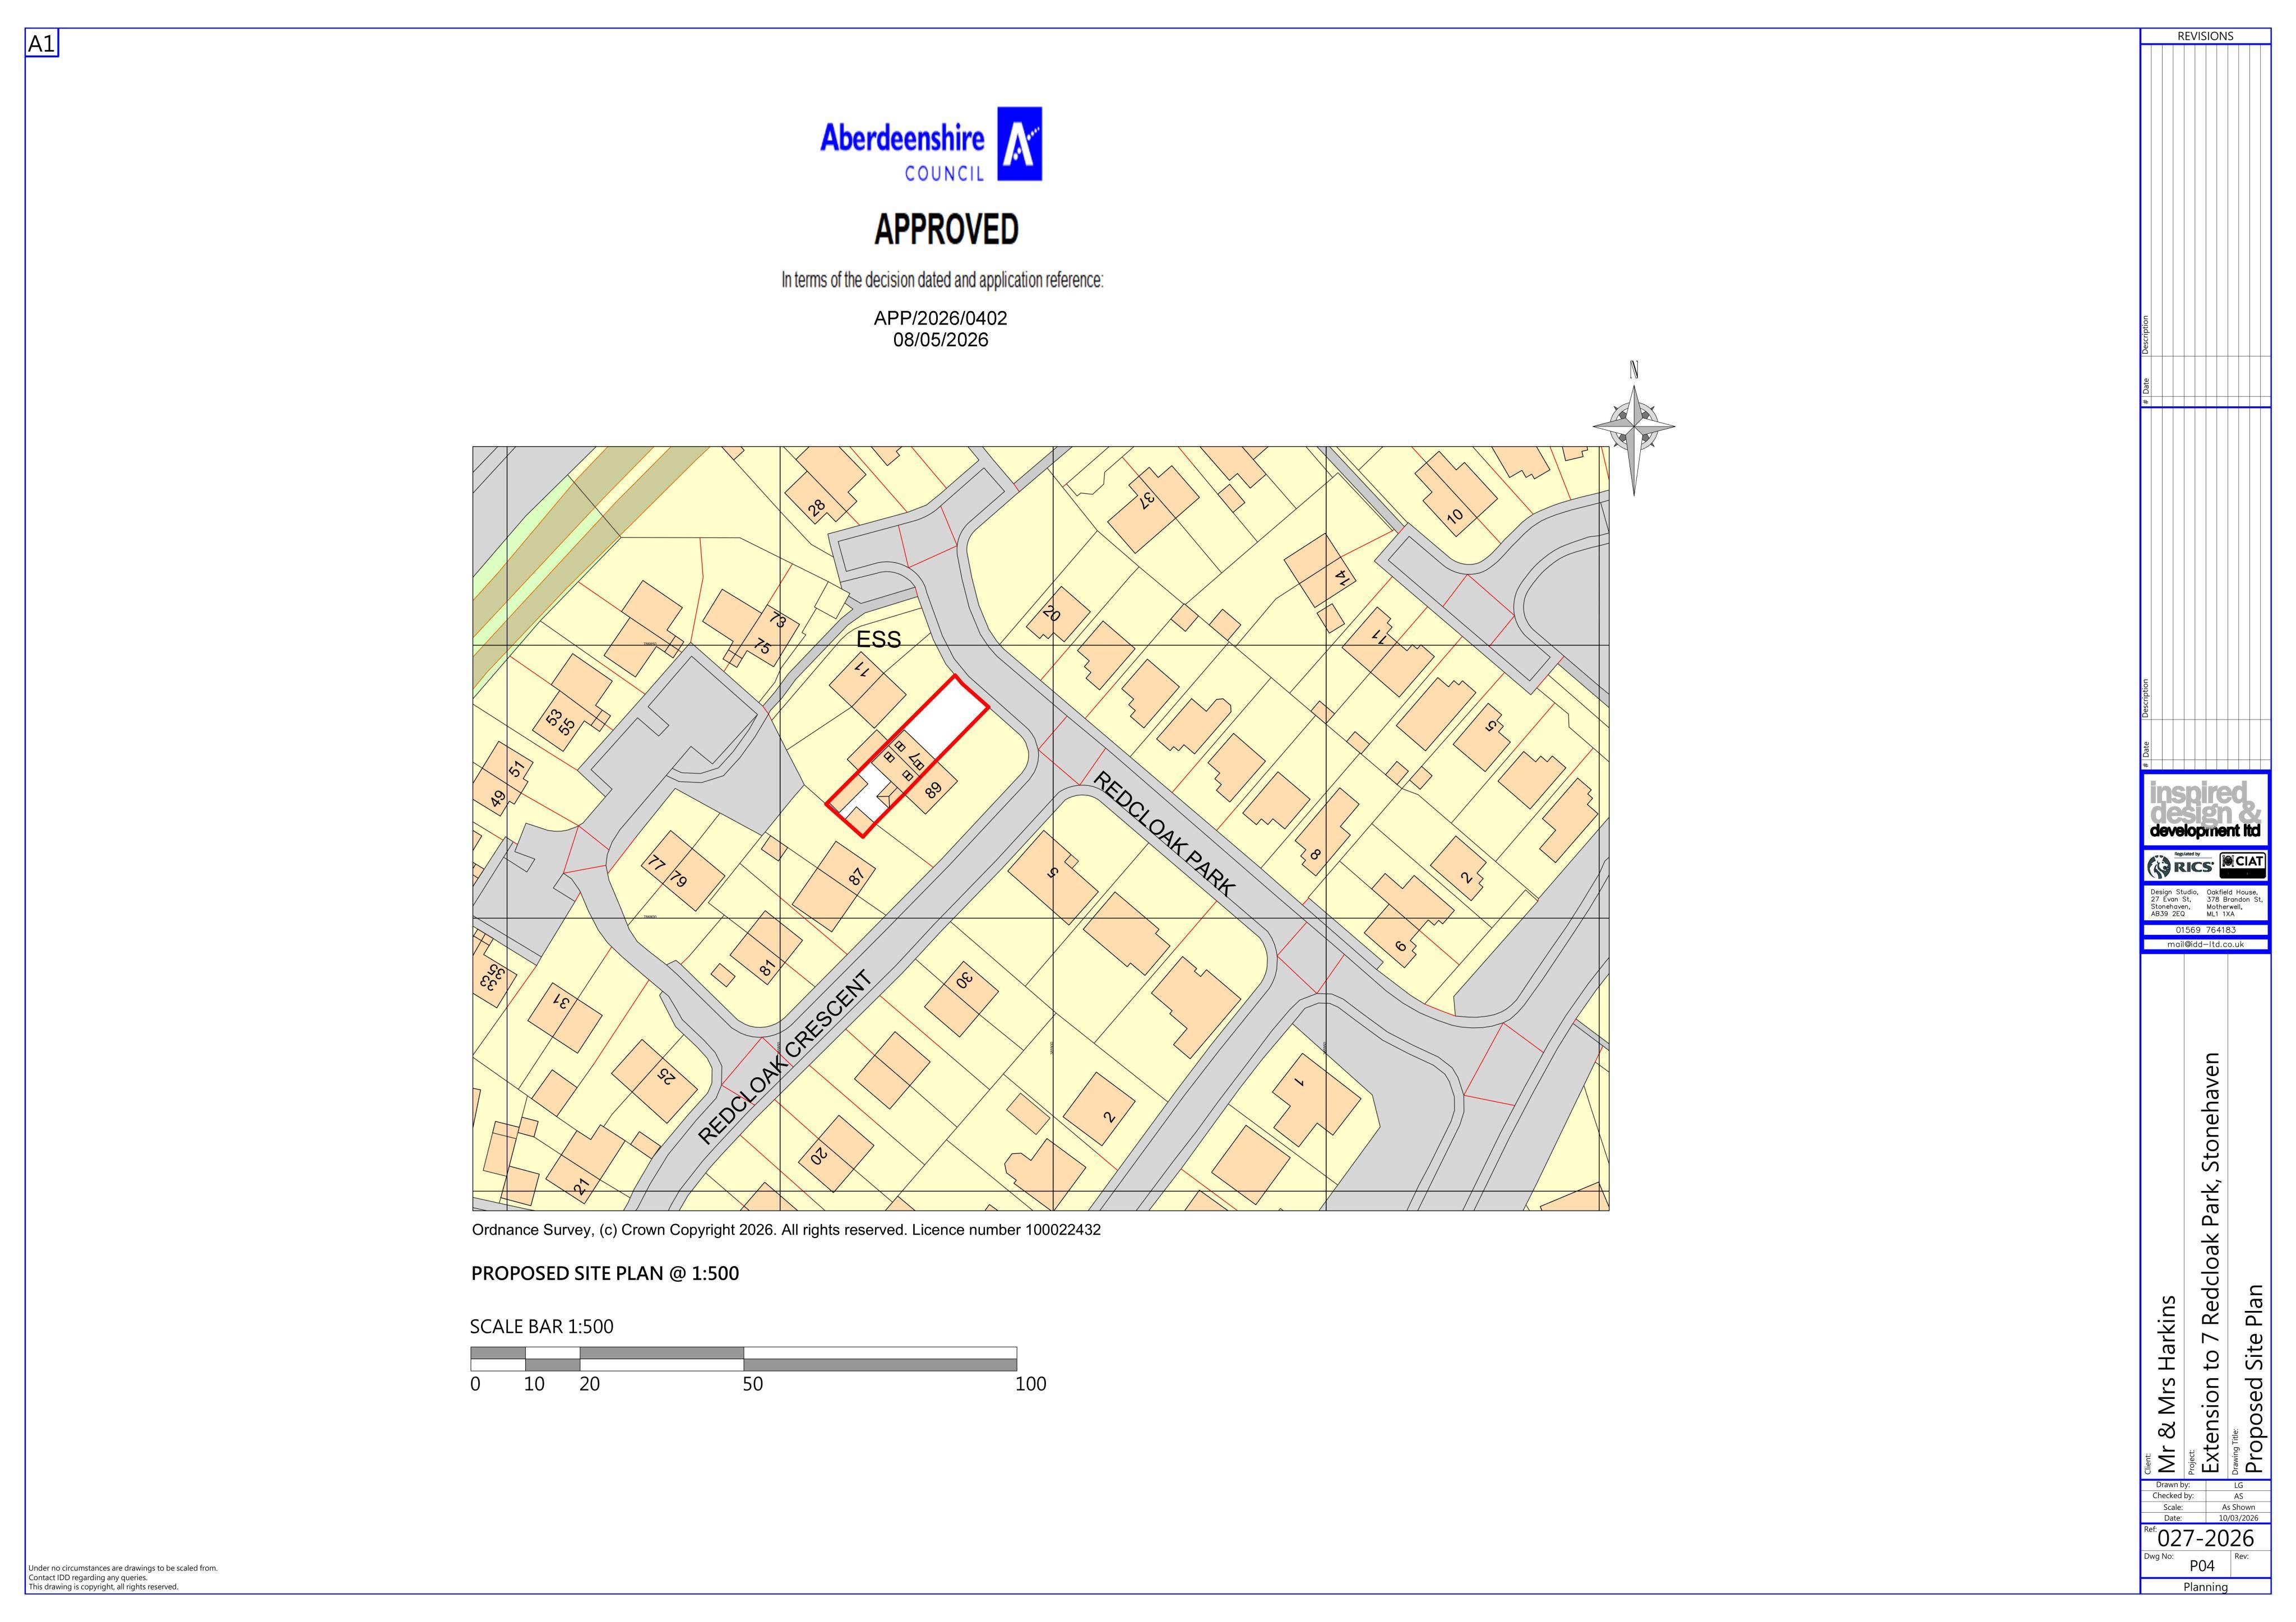2296x1622 pixels.
Task: Click house number 49 on map
Action: [498, 799]
